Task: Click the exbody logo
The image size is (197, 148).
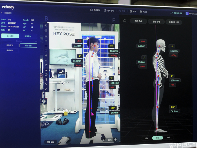Action: [x=8, y=7]
